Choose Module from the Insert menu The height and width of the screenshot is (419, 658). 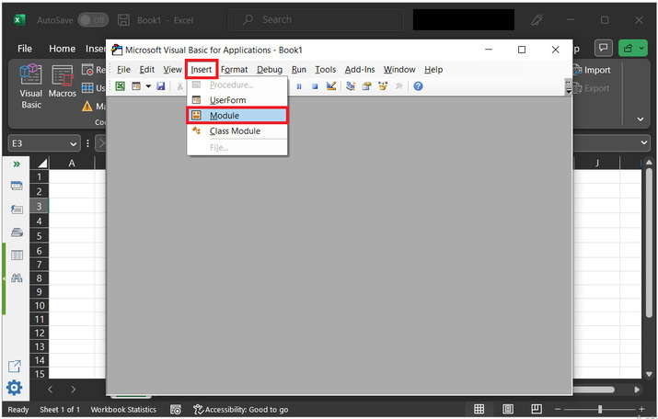pyautogui.click(x=237, y=116)
